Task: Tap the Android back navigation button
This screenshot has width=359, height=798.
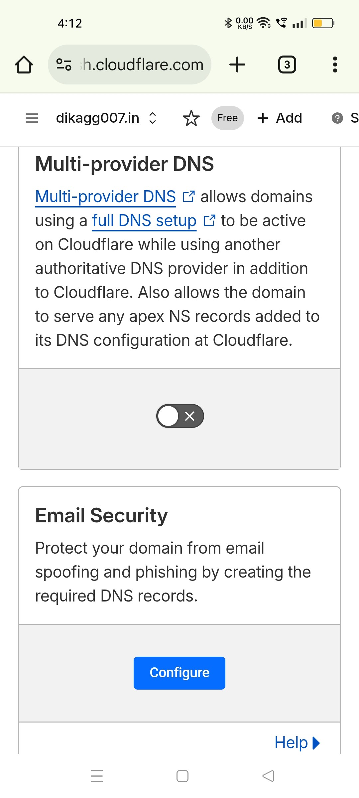Action: pyautogui.click(x=268, y=776)
